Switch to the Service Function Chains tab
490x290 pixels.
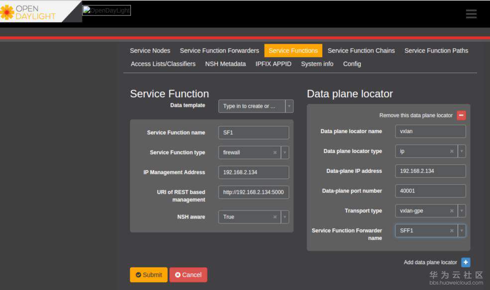pos(361,50)
